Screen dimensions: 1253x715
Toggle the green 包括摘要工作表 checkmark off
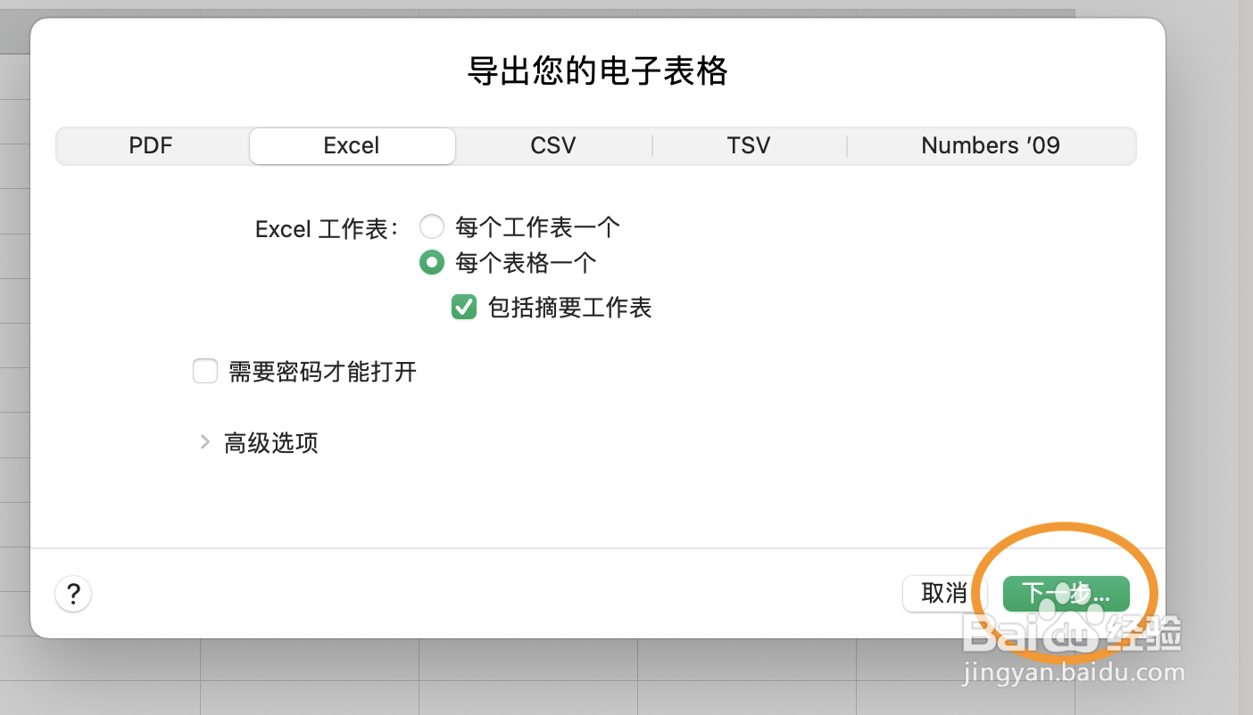(464, 307)
